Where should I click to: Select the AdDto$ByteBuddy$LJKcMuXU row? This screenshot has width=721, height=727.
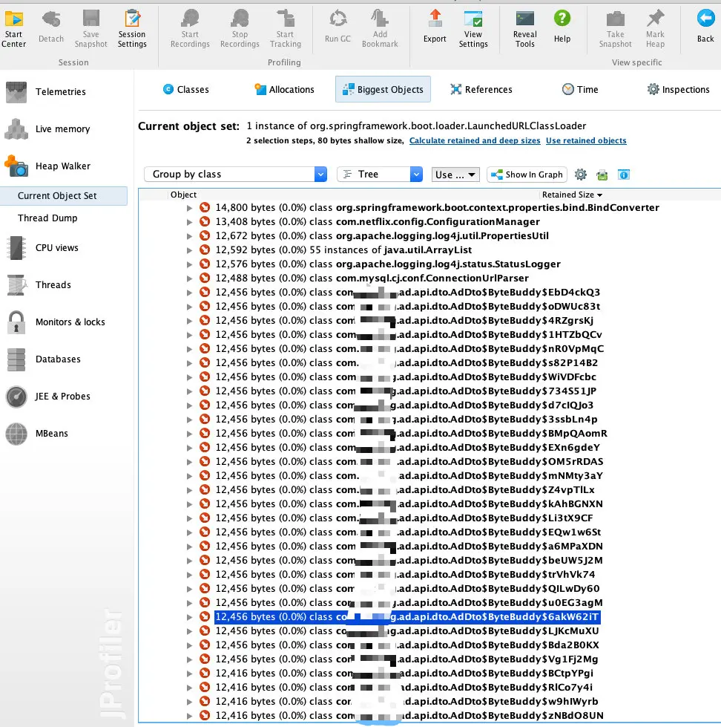(x=407, y=631)
